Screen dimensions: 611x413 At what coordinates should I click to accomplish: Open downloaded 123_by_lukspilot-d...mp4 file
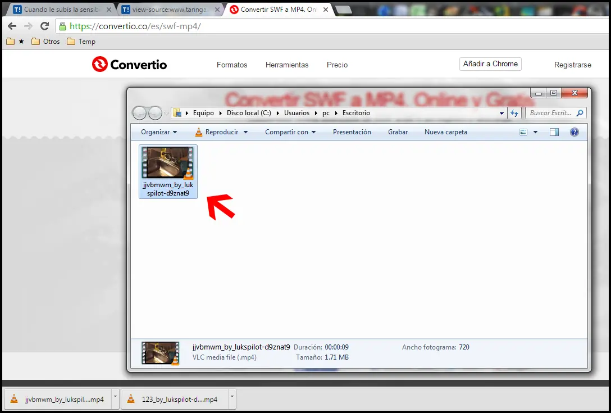click(x=175, y=399)
